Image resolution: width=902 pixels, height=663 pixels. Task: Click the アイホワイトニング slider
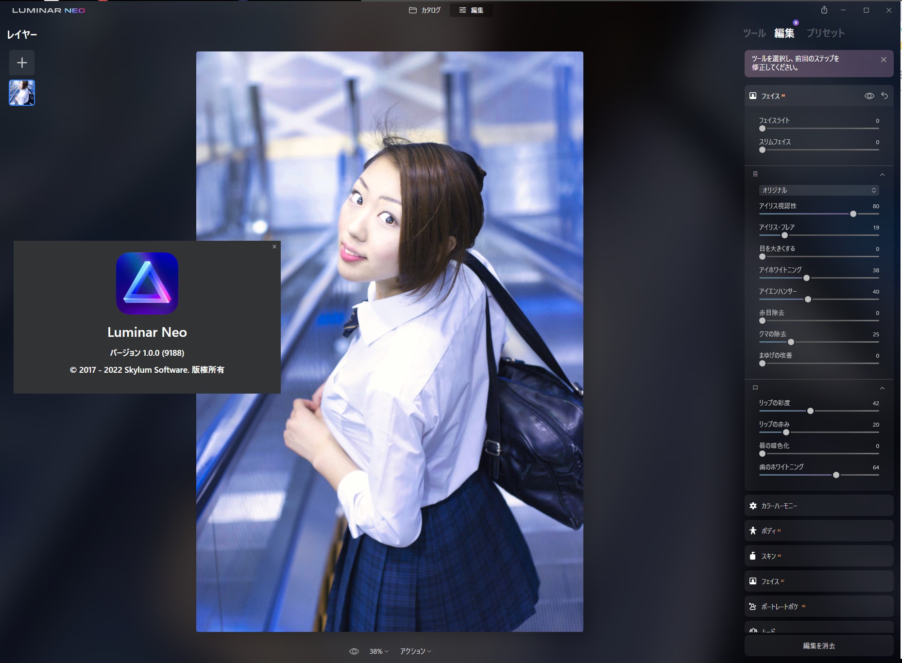click(819, 278)
